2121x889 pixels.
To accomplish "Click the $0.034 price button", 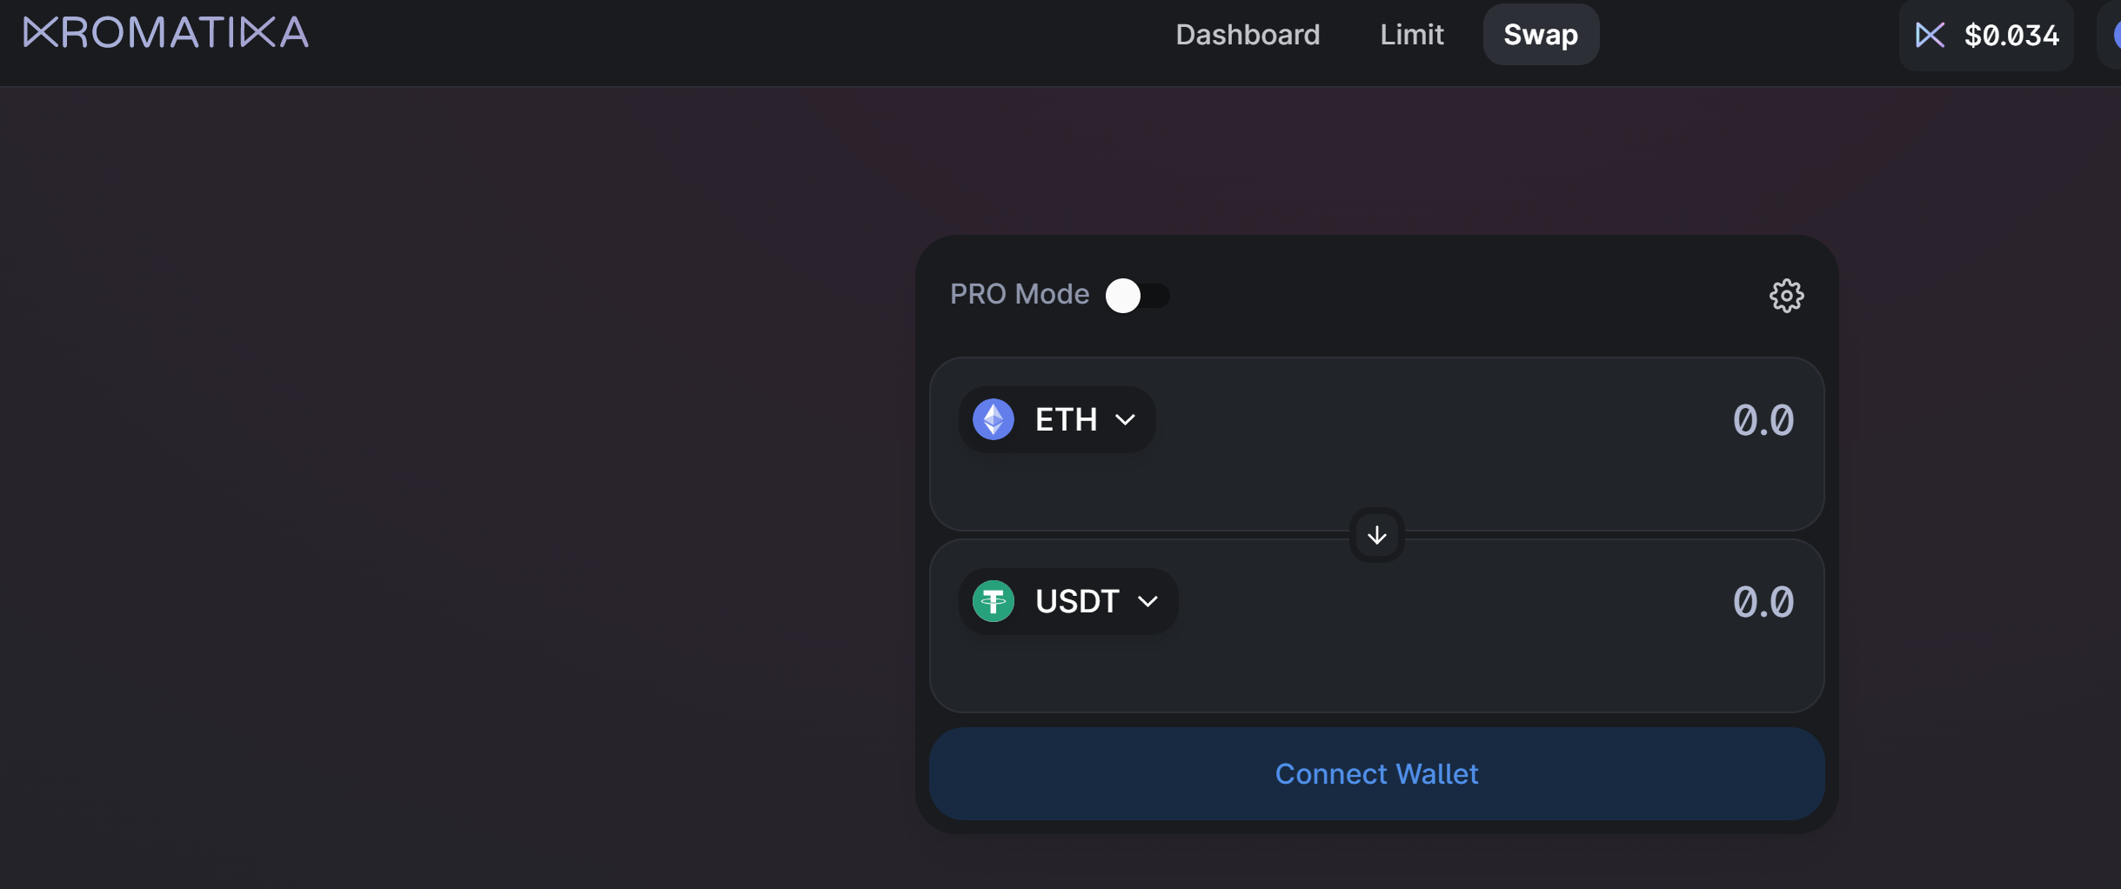I will point(1986,35).
